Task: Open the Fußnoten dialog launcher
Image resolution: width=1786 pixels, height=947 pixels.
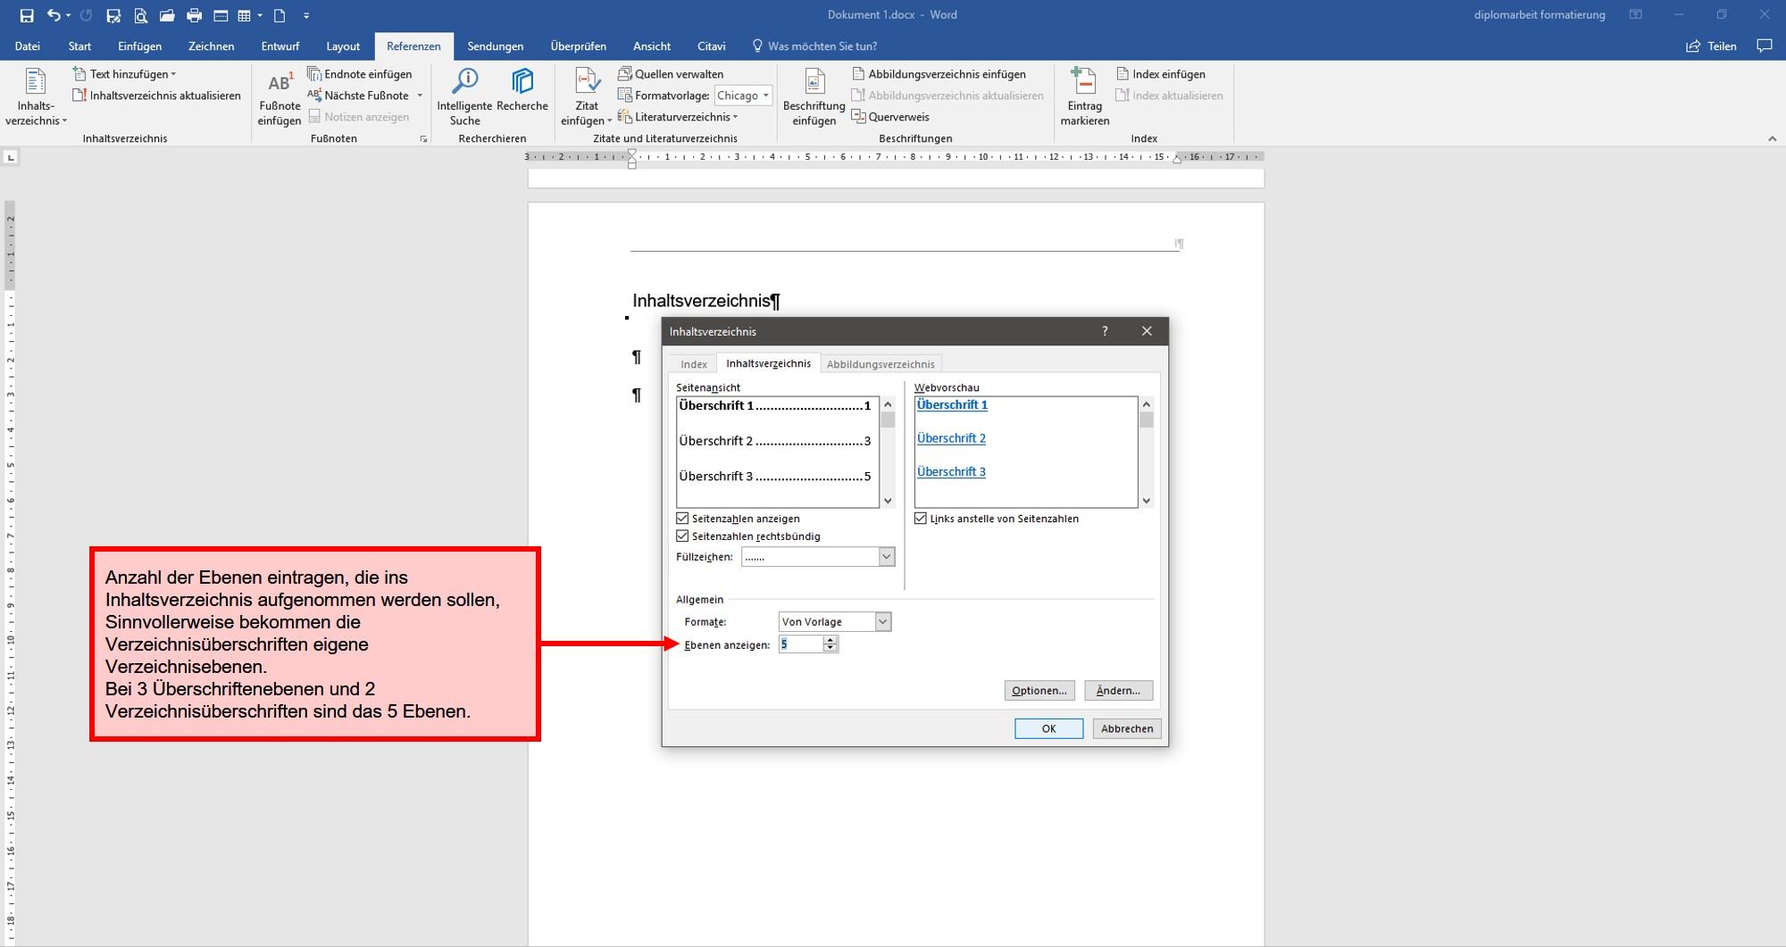Action: coord(423,139)
